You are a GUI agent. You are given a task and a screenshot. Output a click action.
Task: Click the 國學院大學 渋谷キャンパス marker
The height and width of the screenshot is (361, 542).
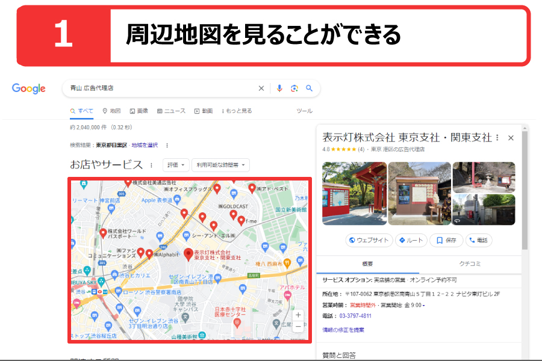pos(185,317)
